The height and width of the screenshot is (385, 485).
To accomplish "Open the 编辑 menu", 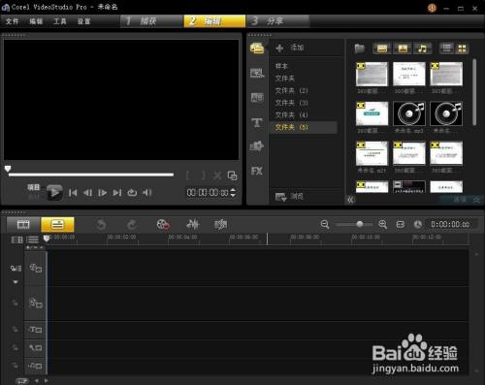I will tap(36, 21).
